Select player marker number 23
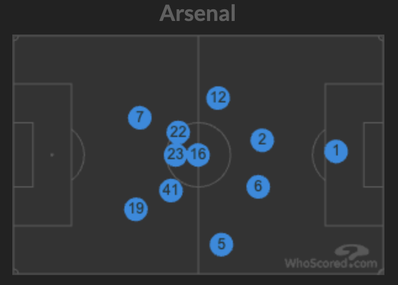The width and height of the screenshot is (398, 285). pyautogui.click(x=175, y=155)
